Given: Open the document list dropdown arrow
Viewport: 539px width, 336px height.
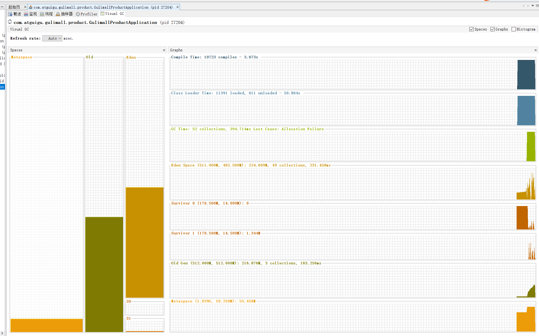Looking at the screenshot, I should tap(532, 6).
